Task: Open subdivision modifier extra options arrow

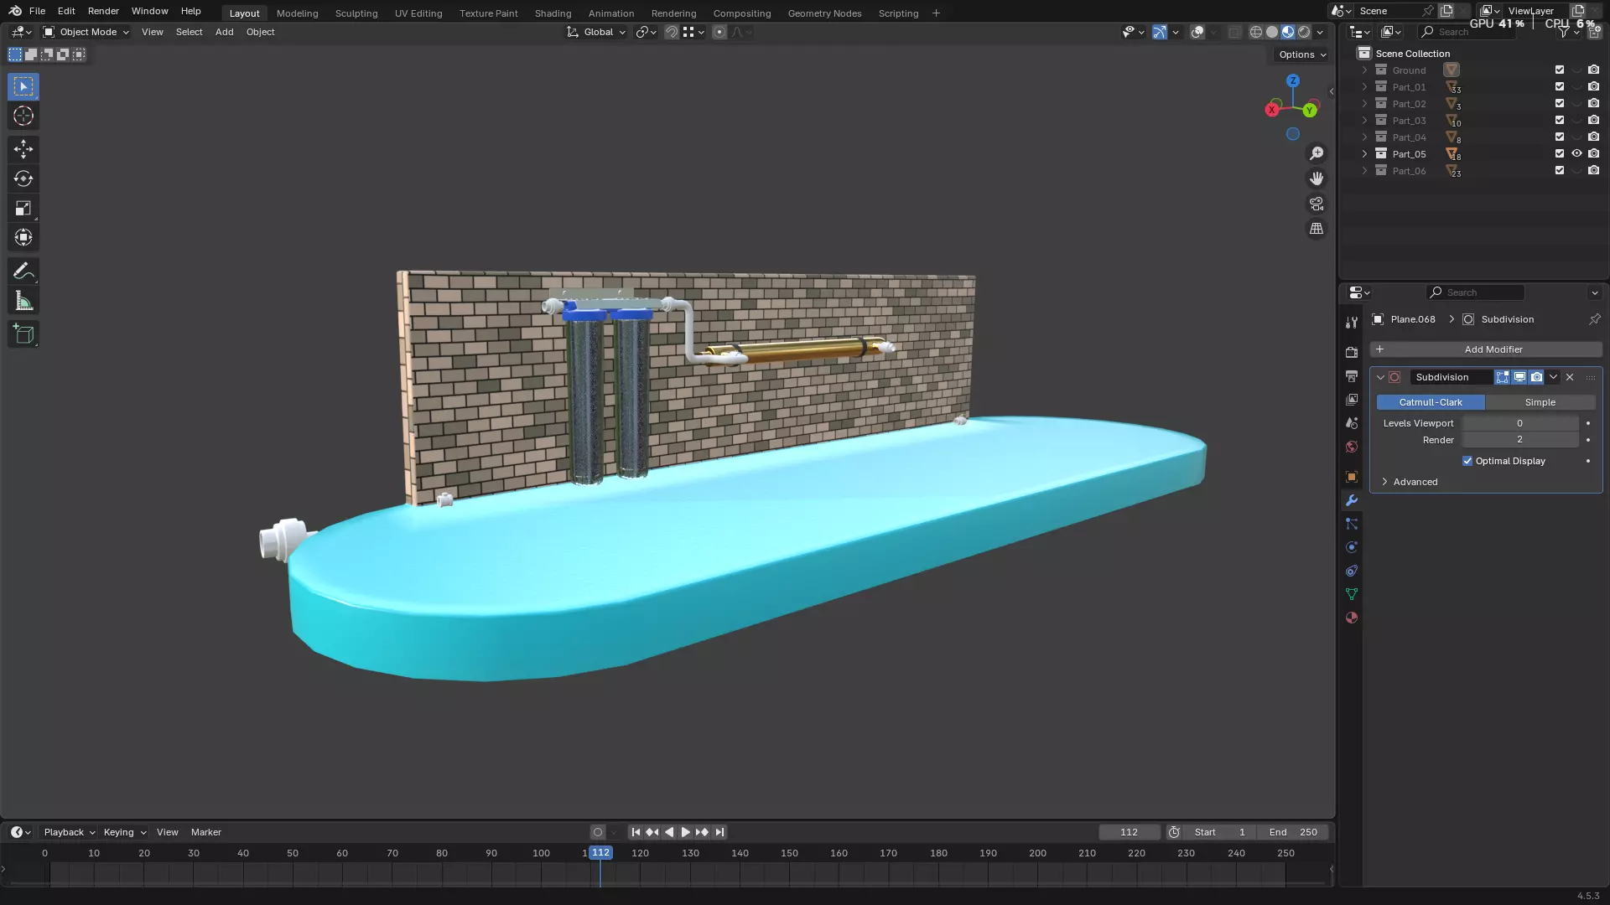Action: 1553,377
